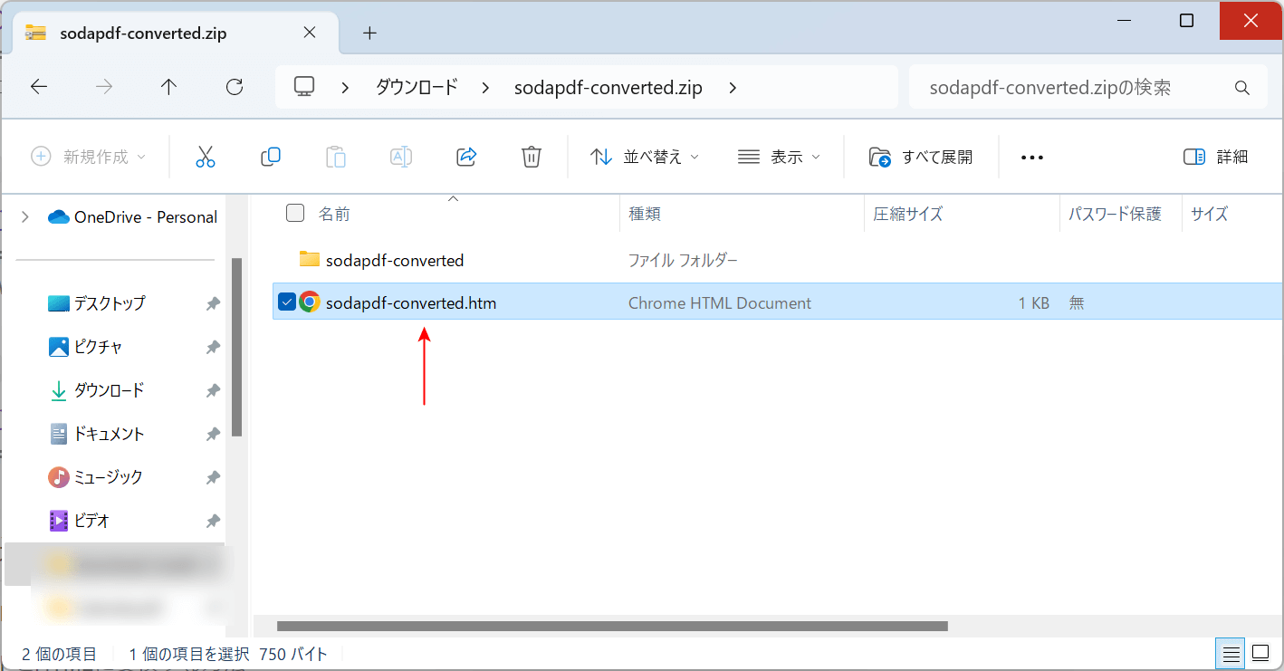This screenshot has height=671, width=1284.
Task: Close the sodapdf-converted.zip tab
Action: coord(309,33)
